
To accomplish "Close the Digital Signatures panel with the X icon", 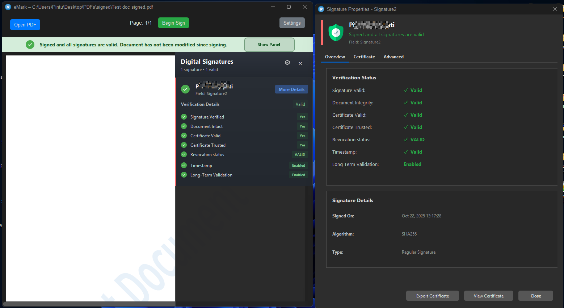I will coord(300,63).
